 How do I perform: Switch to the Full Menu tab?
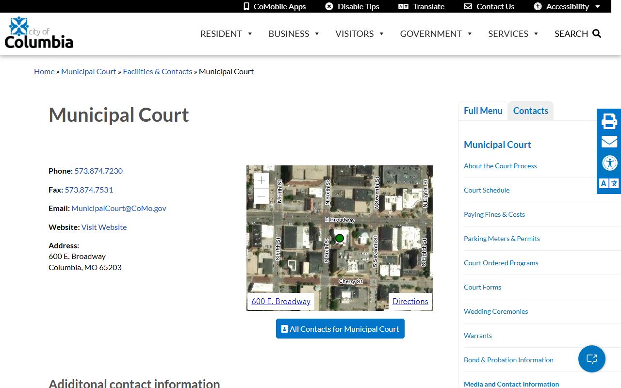pyautogui.click(x=483, y=111)
